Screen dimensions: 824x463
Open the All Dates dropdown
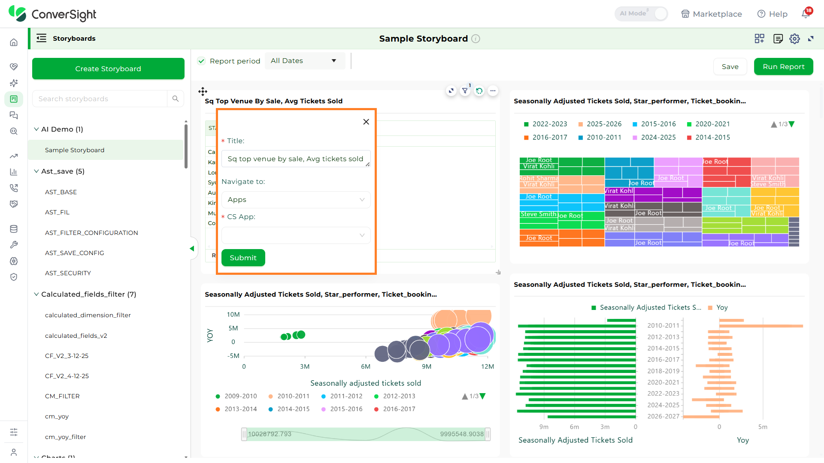click(x=305, y=61)
